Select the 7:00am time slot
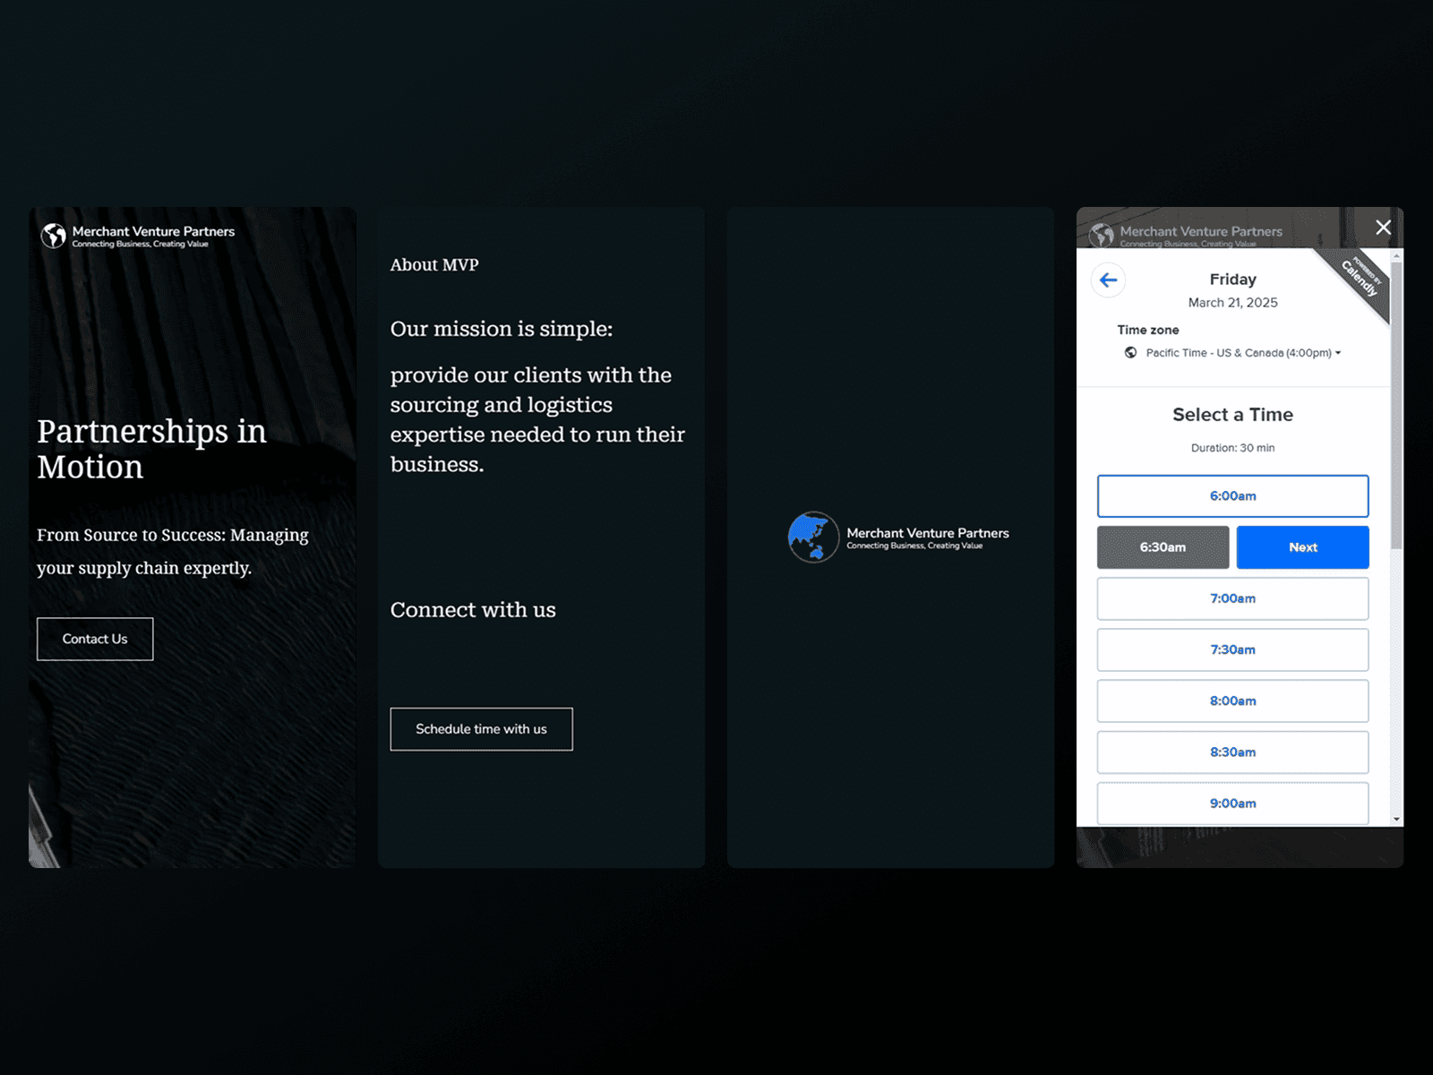 (1232, 598)
